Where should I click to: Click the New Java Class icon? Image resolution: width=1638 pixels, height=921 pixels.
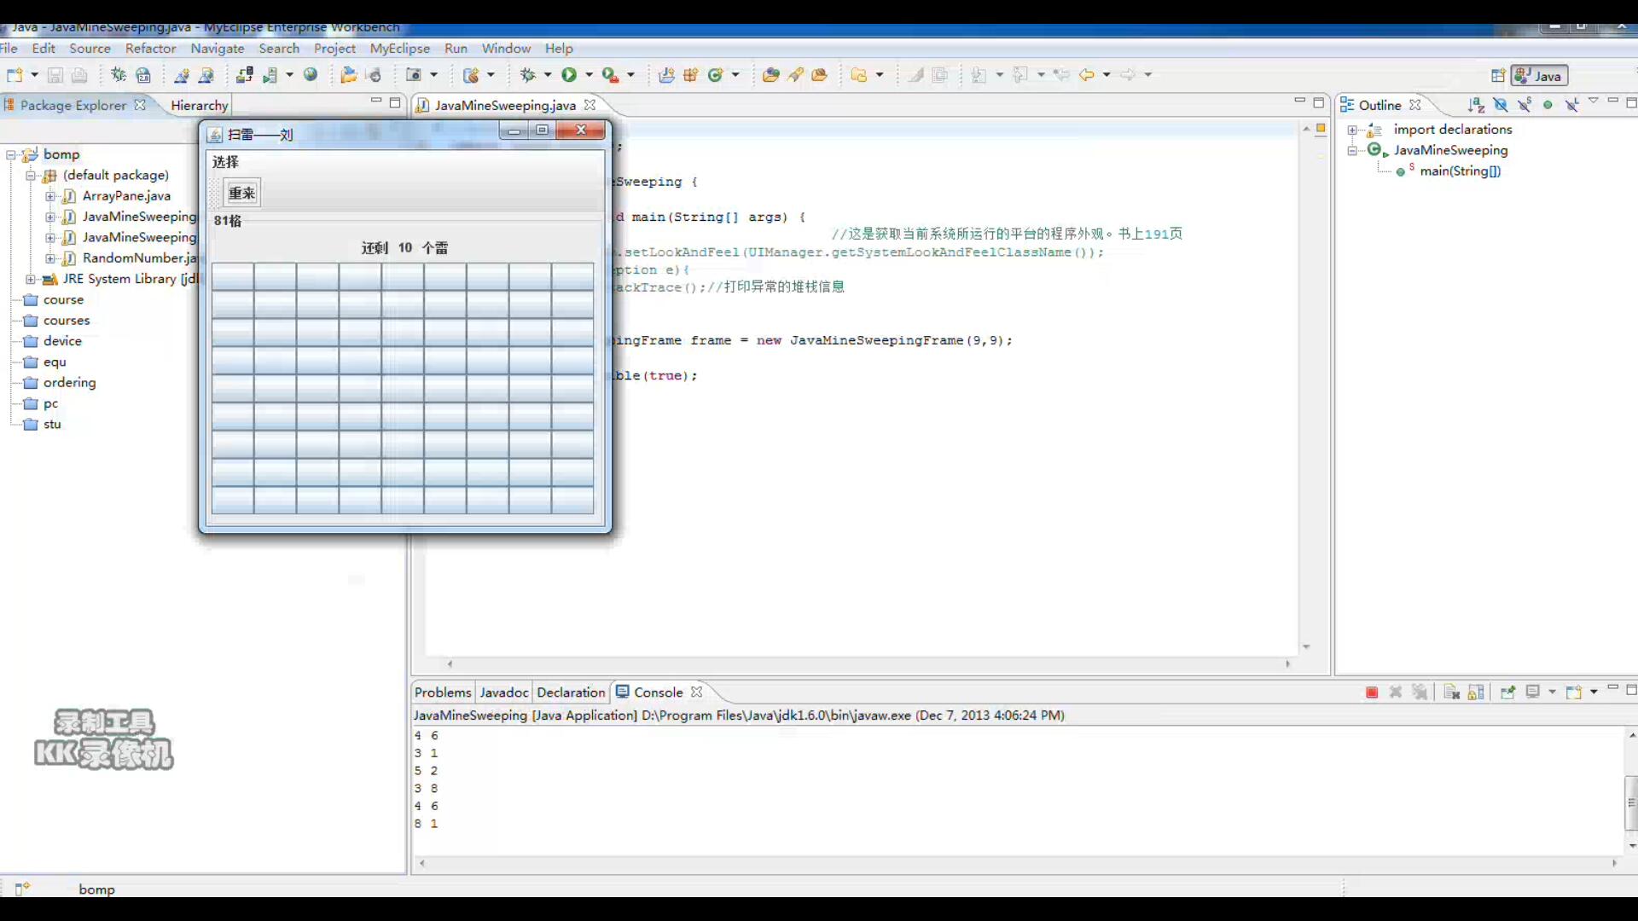coord(715,75)
